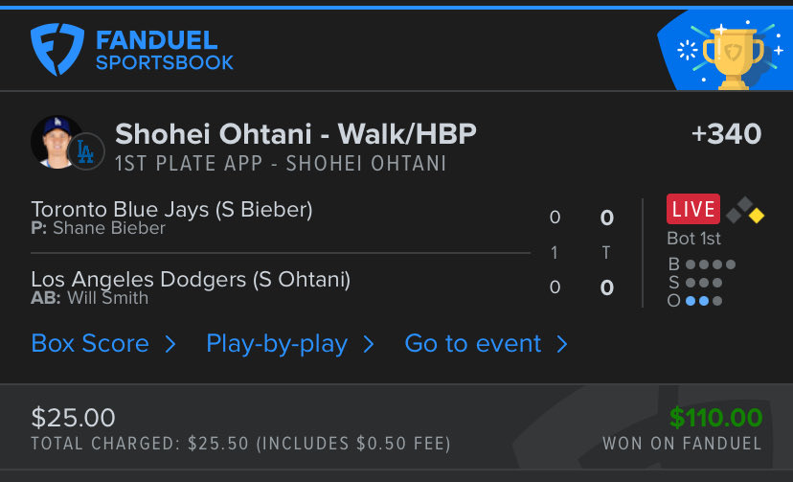Viewport: 793px width, 482px height.
Task: Select the Go to event link
Action: point(473,344)
